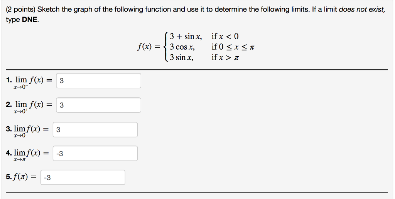
Task: Click the answer box for limit x→0⁻
Action: pyautogui.click(x=98, y=81)
